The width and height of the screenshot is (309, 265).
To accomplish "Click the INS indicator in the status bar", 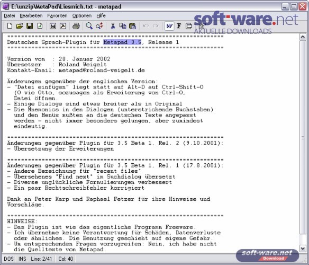I will pyautogui.click(x=22, y=259).
